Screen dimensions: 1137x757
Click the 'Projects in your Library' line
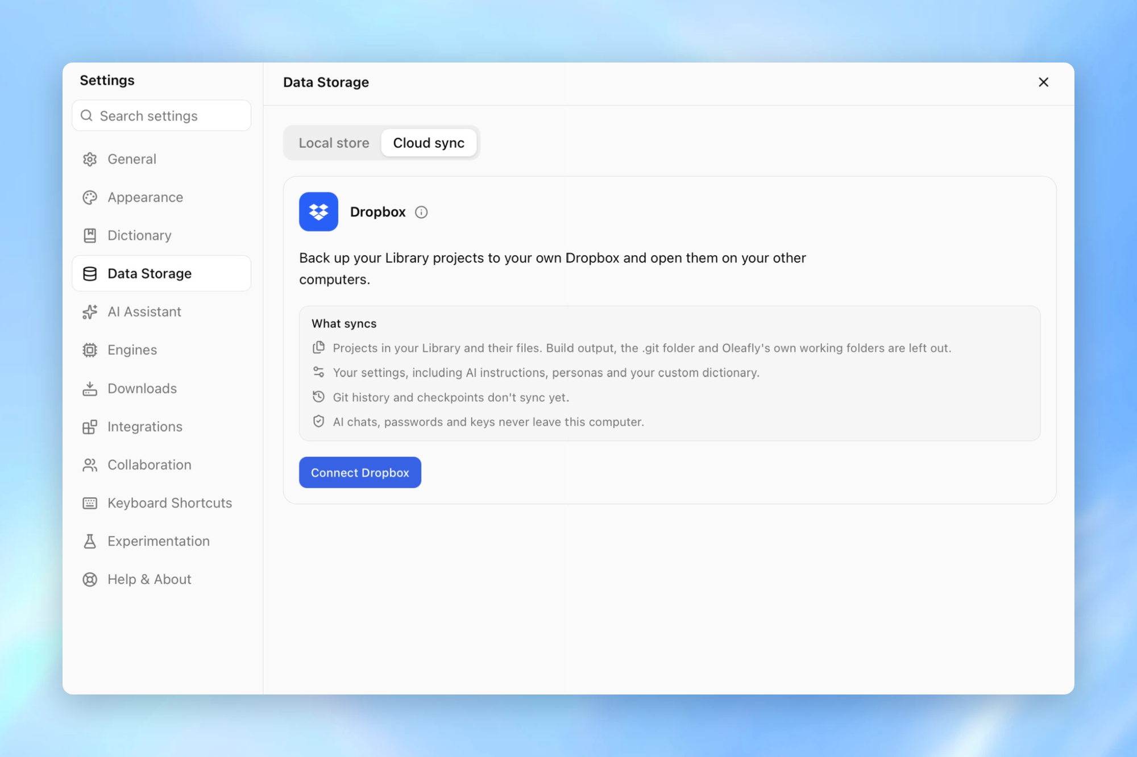pos(642,348)
